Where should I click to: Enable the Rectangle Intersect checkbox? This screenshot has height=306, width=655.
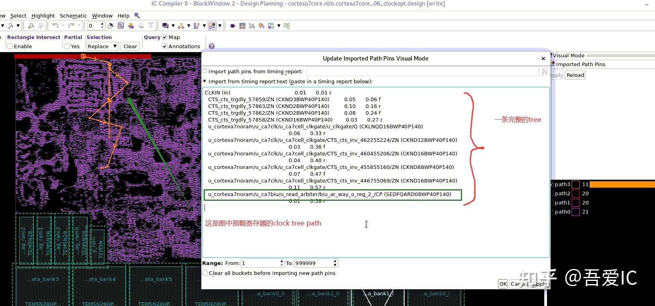(10, 46)
